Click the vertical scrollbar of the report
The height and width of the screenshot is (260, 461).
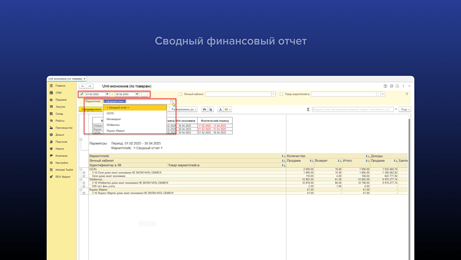pos(409,189)
